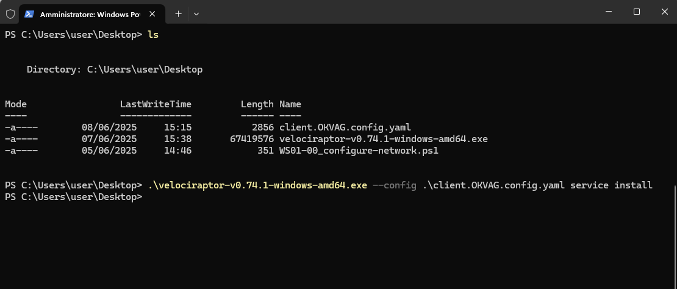Screen dimensions: 677x289
Task: Click the last empty PS prompt line
Action: [x=73, y=197]
